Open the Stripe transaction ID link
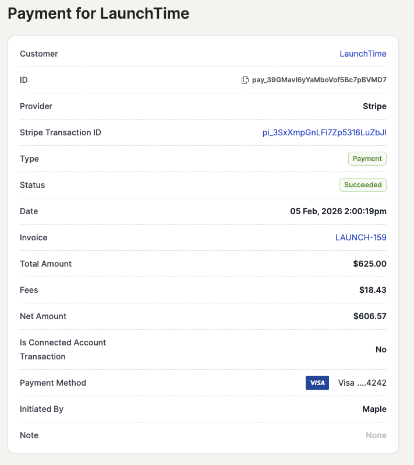This screenshot has width=414, height=465. pyautogui.click(x=324, y=132)
